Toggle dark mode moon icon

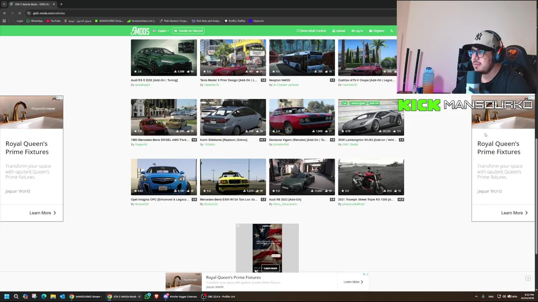coord(392,31)
